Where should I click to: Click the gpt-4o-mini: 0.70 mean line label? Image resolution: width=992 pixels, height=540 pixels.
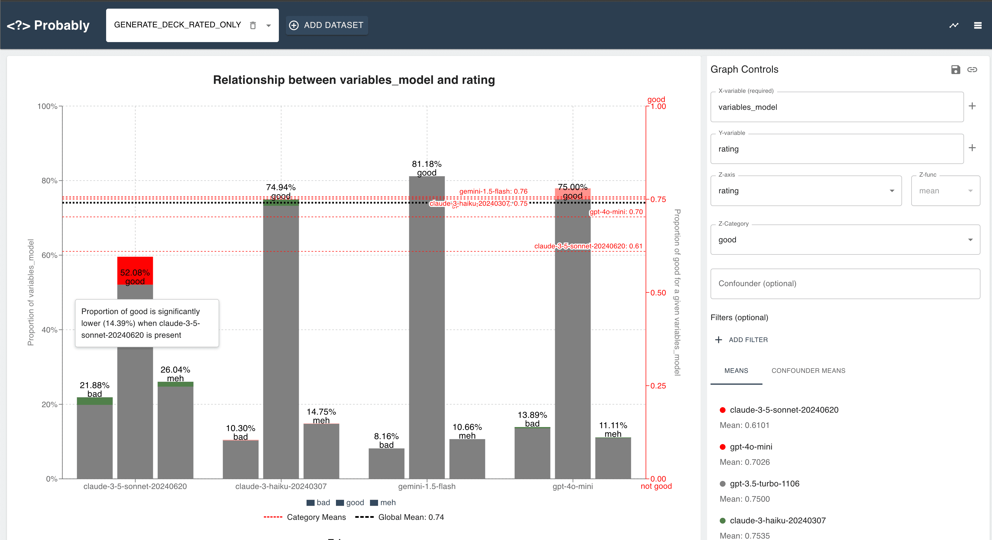click(616, 212)
